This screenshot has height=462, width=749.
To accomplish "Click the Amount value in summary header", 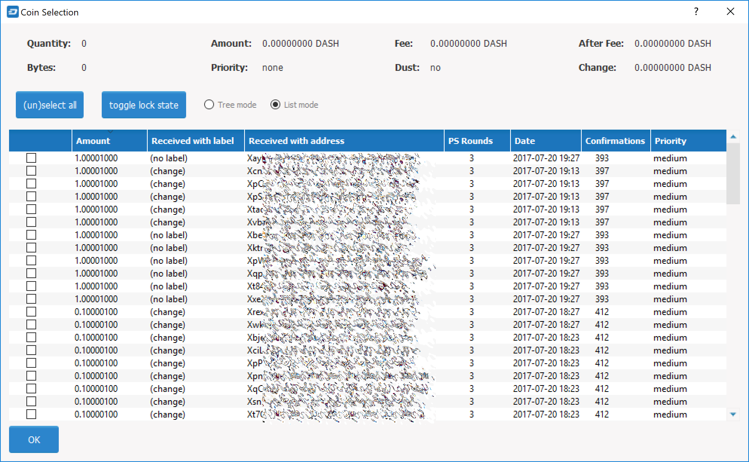I will [x=301, y=43].
